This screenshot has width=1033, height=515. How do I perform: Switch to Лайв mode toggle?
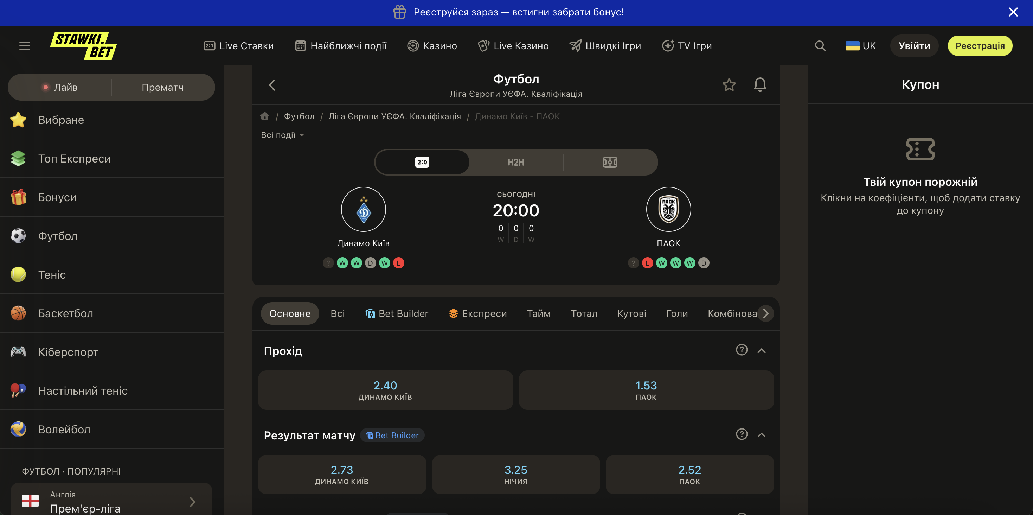point(60,87)
